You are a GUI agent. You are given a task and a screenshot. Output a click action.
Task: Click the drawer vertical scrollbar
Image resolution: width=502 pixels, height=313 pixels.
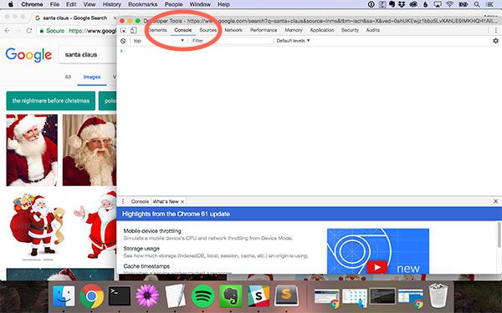[x=499, y=235]
